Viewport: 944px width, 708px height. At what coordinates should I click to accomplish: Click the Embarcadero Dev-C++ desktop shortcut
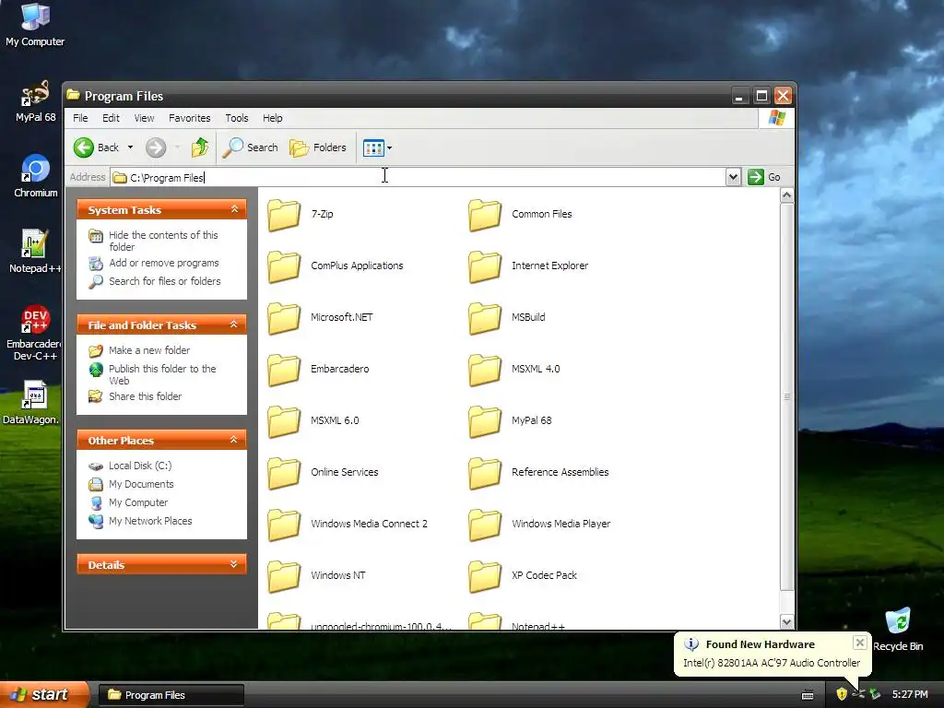click(34, 332)
